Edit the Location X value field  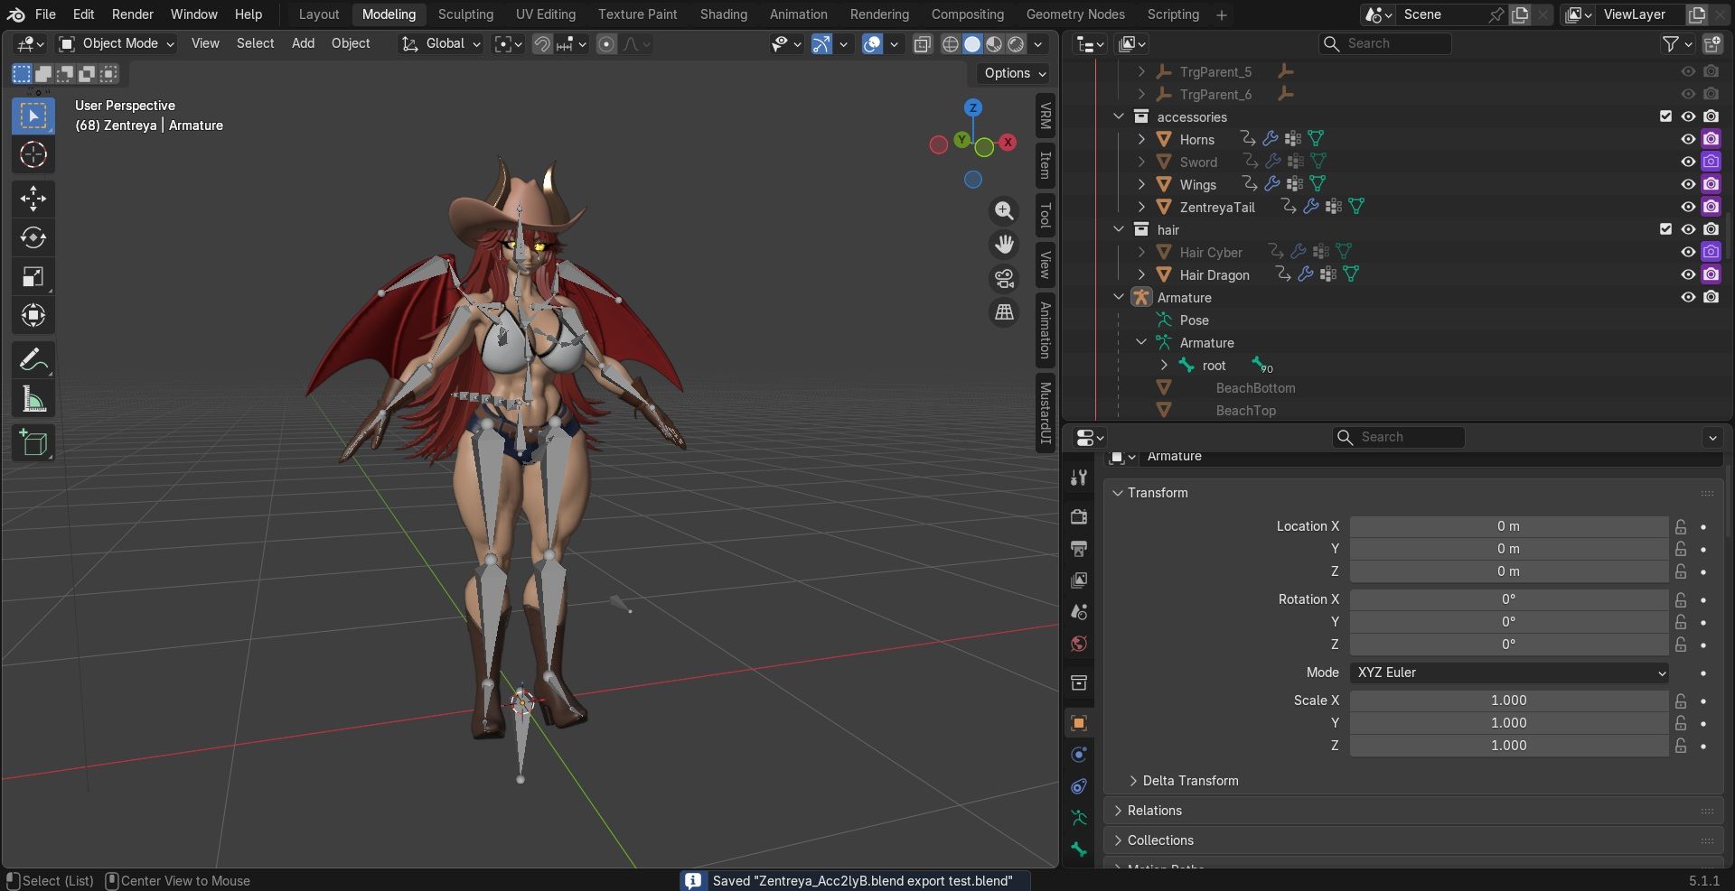(x=1509, y=526)
